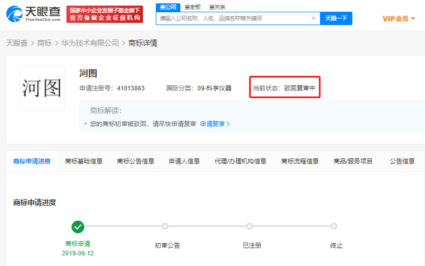This screenshot has width=425, height=266.
Task: Click the 天眼一下 search button
Action: coord(336,18)
